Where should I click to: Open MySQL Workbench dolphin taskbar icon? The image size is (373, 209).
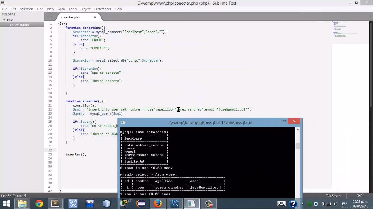[x=175, y=204]
